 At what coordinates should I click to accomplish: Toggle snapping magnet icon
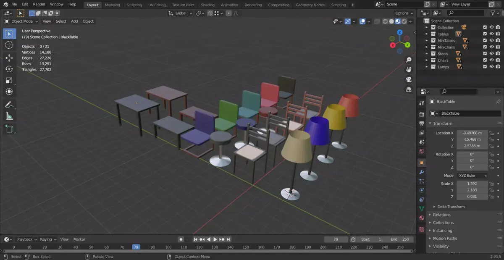[210, 13]
